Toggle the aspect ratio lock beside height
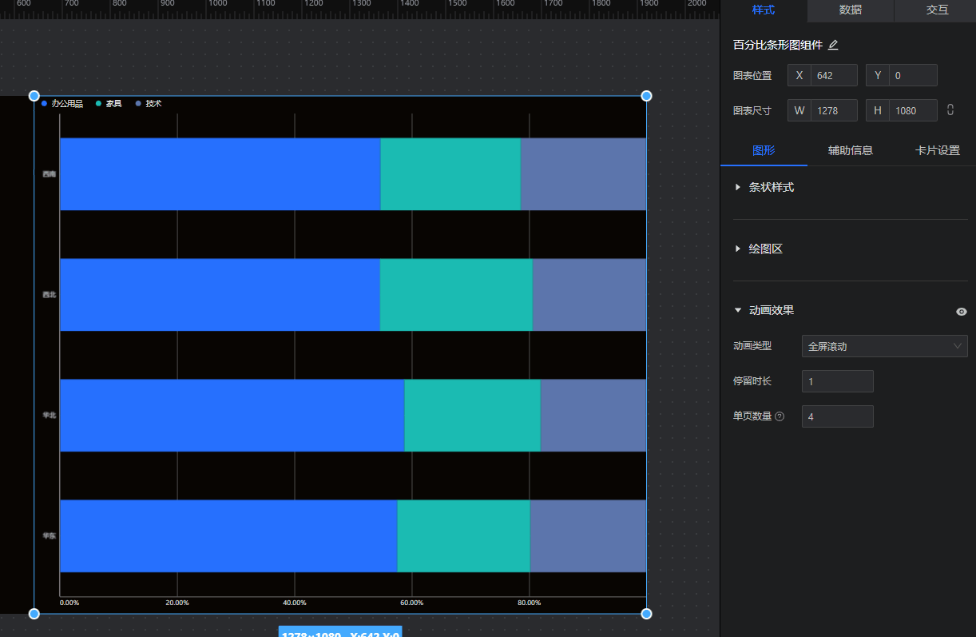This screenshot has height=637, width=976. (950, 110)
